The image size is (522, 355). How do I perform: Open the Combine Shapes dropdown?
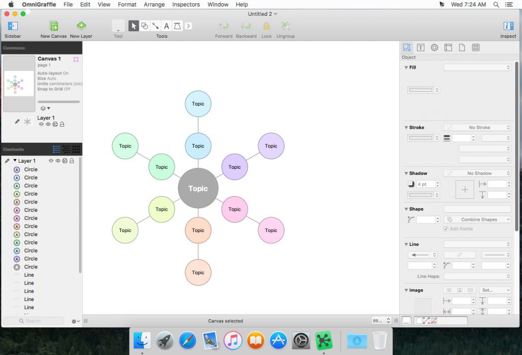point(477,219)
